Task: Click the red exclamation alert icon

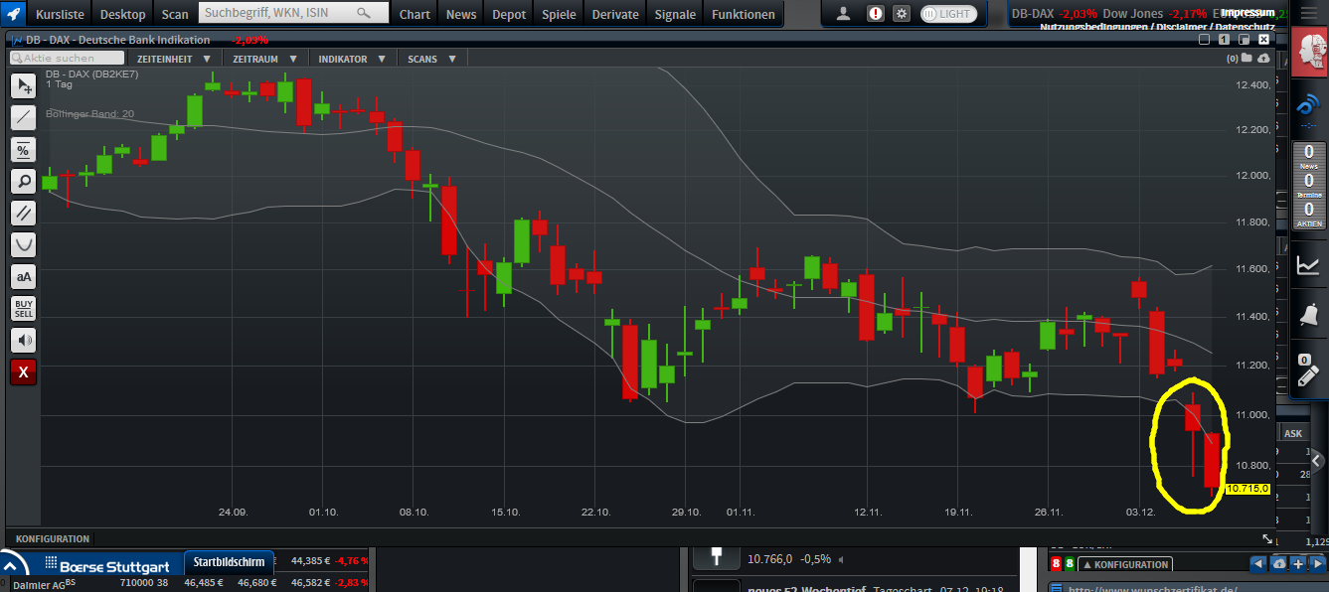Action: coord(874,13)
